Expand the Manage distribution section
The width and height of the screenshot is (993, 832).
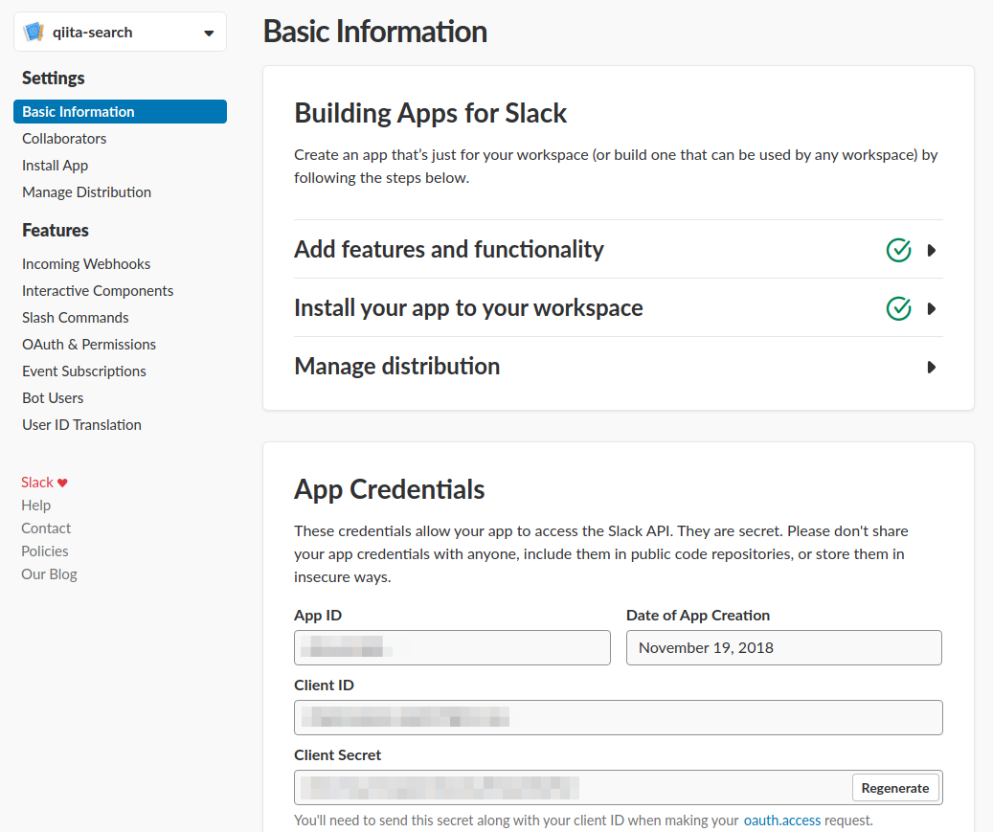point(618,367)
